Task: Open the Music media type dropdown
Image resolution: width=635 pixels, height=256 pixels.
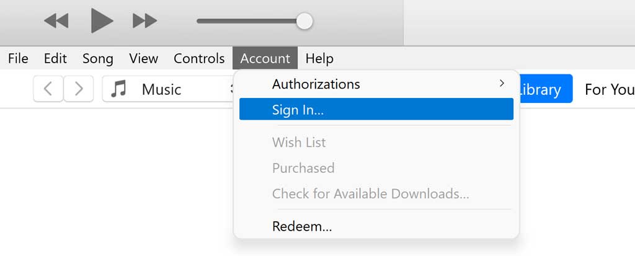Action: tap(168, 89)
